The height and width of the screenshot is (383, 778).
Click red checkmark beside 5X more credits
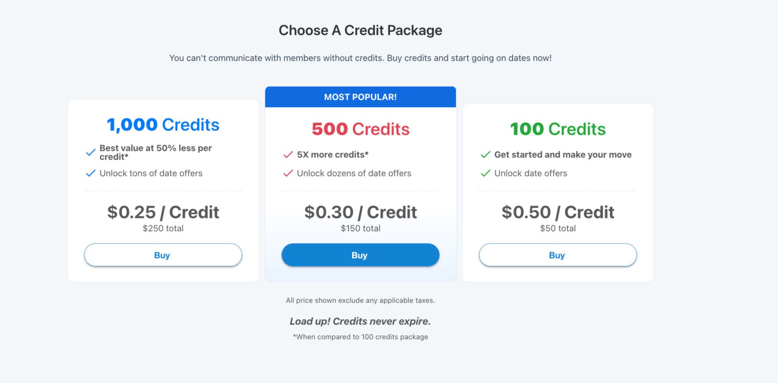pyautogui.click(x=288, y=154)
